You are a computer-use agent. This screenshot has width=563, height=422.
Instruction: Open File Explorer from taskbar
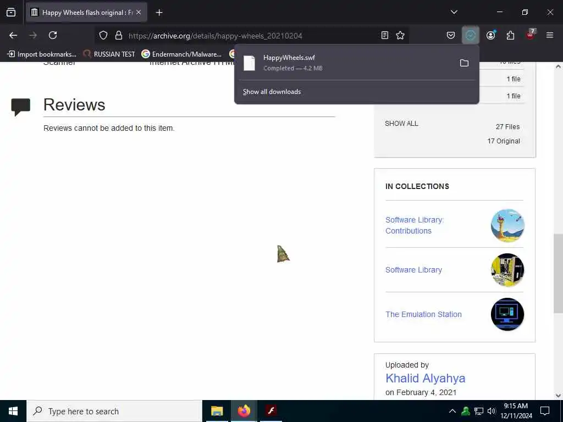point(217,411)
